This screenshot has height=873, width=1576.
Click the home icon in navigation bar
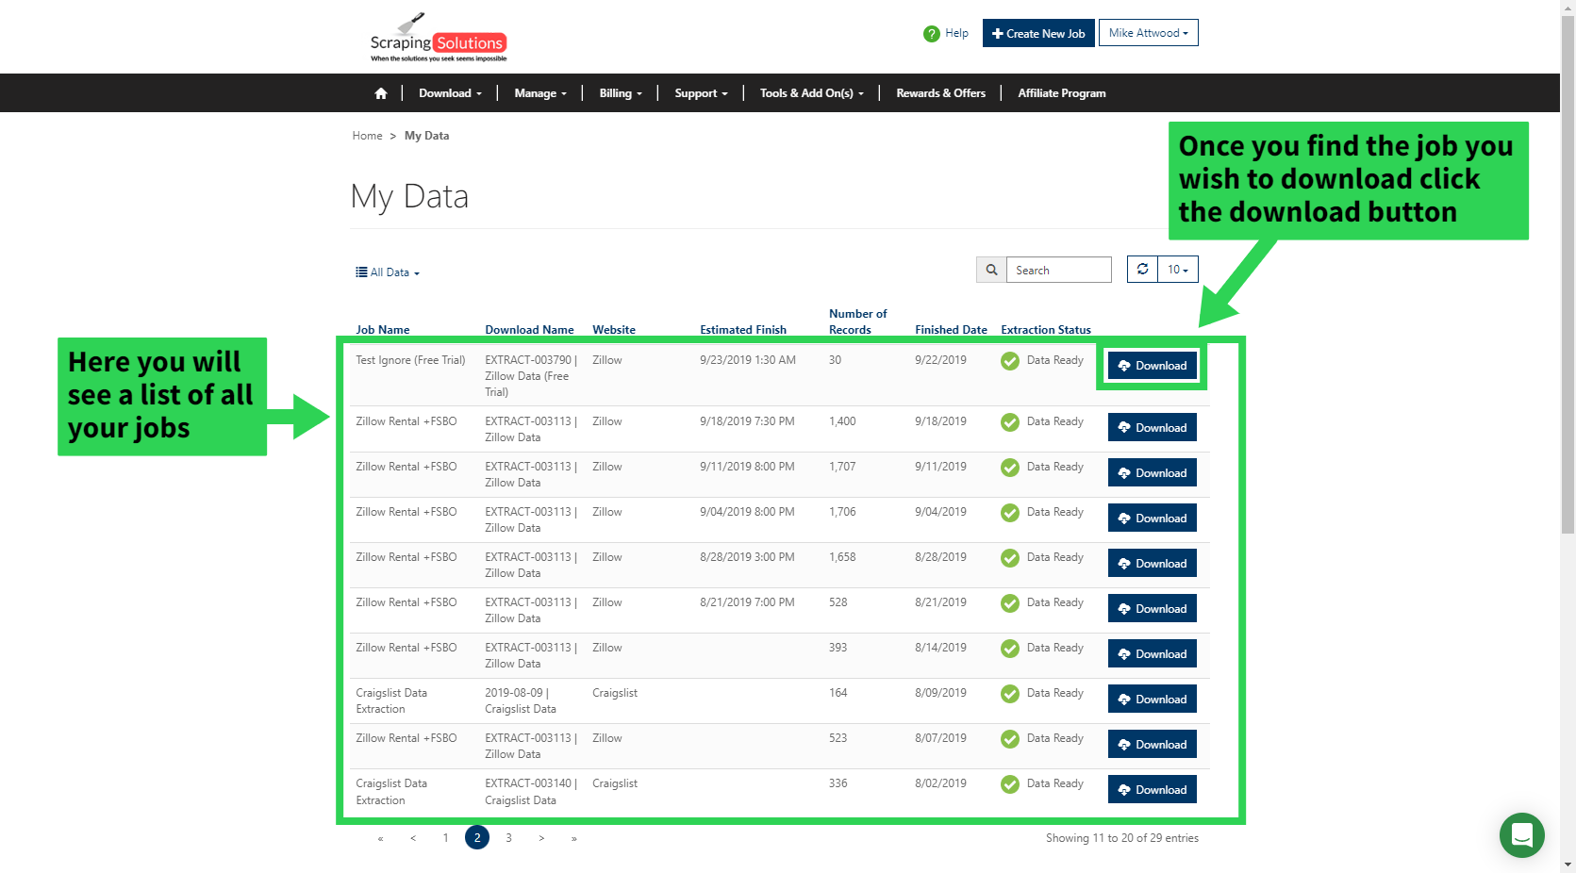coord(381,93)
